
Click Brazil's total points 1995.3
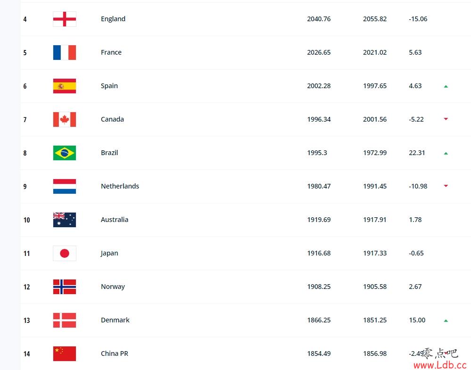click(317, 153)
